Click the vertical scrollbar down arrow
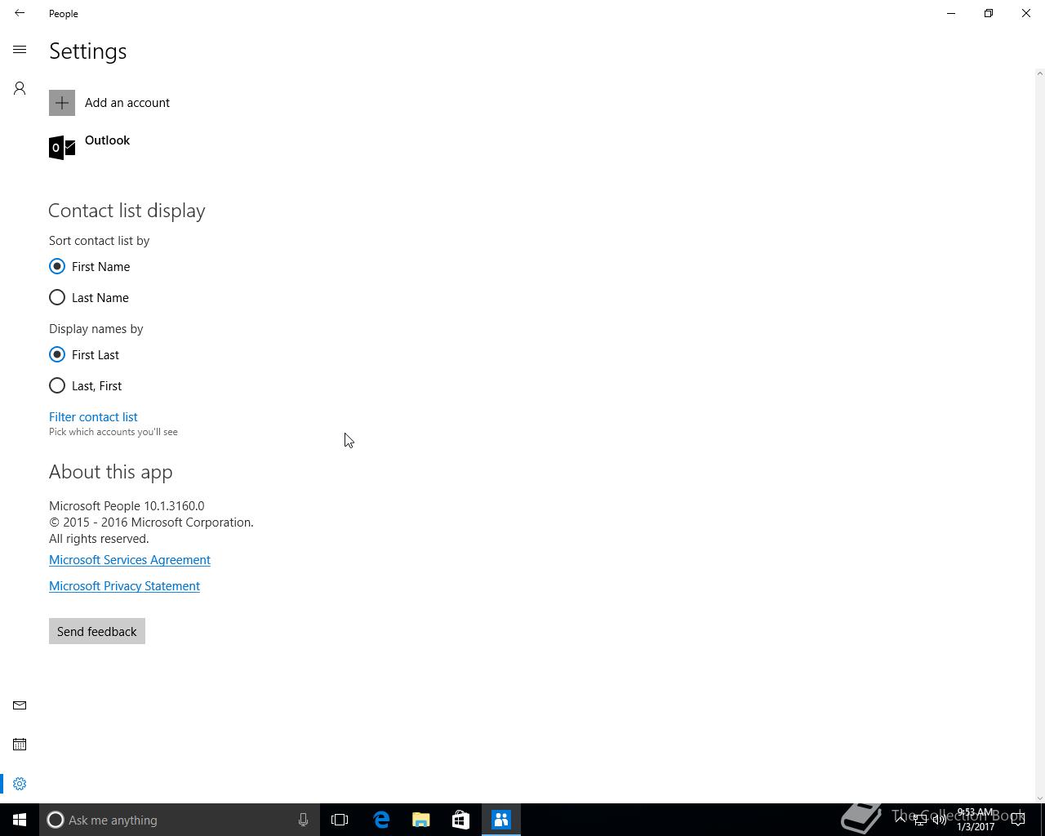 coord(1039,798)
